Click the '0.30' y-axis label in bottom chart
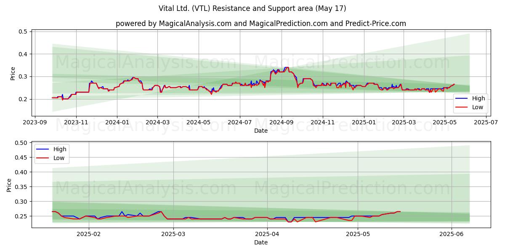The height and width of the screenshot is (252, 505). (21, 202)
